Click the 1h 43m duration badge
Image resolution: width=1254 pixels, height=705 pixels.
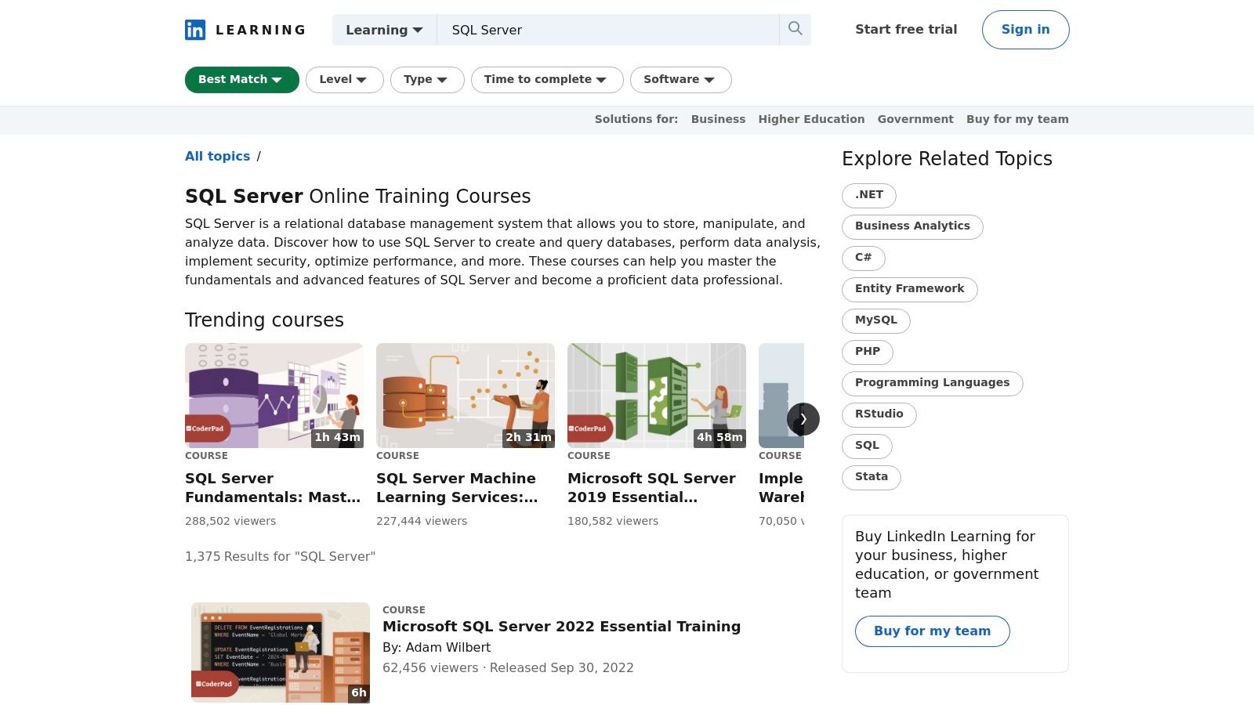pyautogui.click(x=338, y=438)
